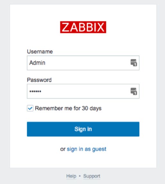Viewport: 165px width, 184px height.
Task: Toggle the Remember me for 30 days checkbox
Action: [x=30, y=108]
